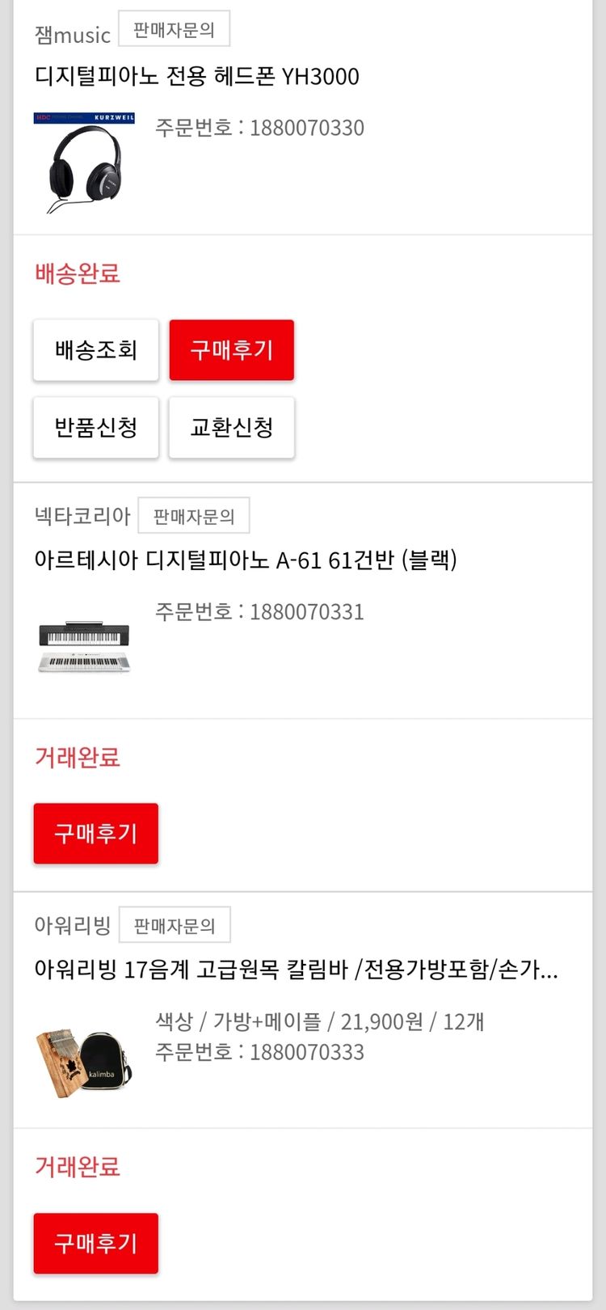This screenshot has height=1310, width=606.
Task: Open the 아르테시아 디지털피아노 A-61 product title
Action: [245, 560]
